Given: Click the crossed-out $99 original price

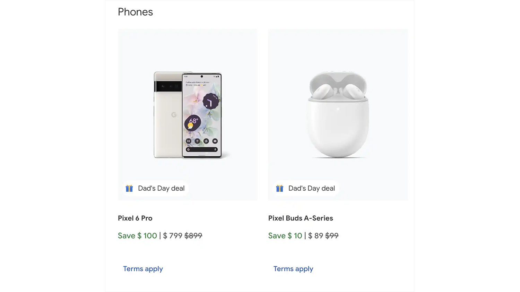Looking at the screenshot, I should click(x=332, y=236).
